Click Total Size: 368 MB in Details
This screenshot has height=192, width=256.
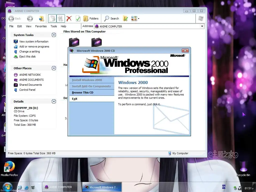click(25, 125)
